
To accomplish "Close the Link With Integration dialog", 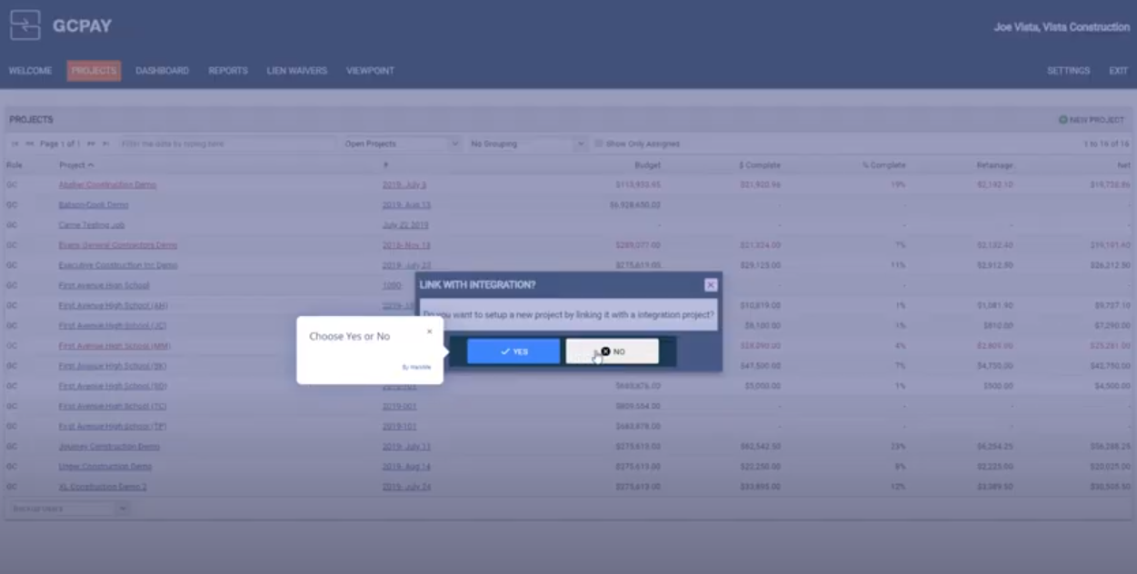I will coord(711,284).
